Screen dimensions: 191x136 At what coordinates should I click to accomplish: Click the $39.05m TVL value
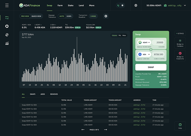[69, 28]
